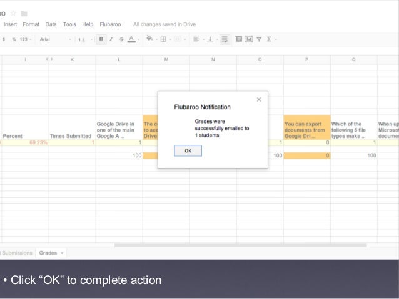Open the Grades tab dropdown arrow
399x299 pixels.
[62, 253]
